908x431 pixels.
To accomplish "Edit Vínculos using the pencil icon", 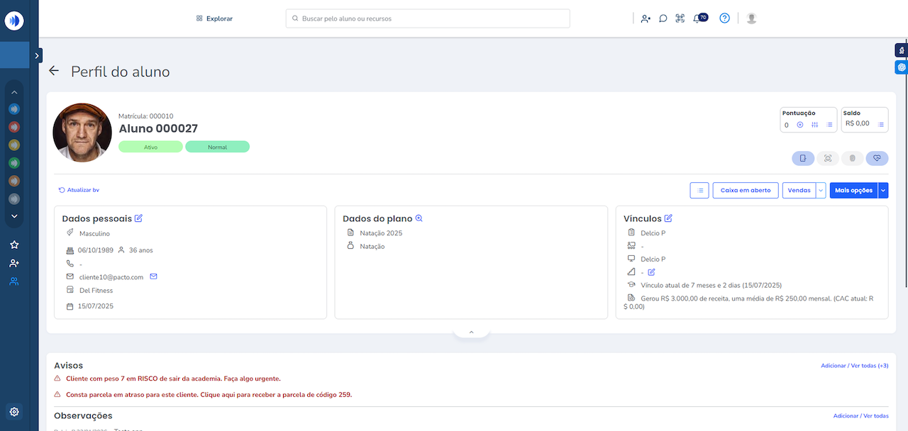I will click(x=668, y=218).
